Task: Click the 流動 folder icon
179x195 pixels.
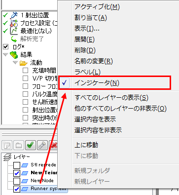Action: [x=24, y=63]
